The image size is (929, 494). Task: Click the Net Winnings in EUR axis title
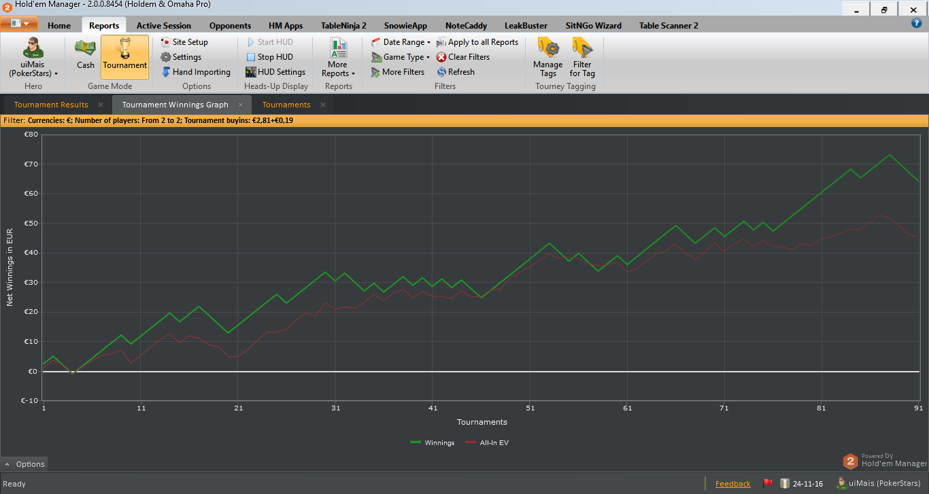click(10, 266)
